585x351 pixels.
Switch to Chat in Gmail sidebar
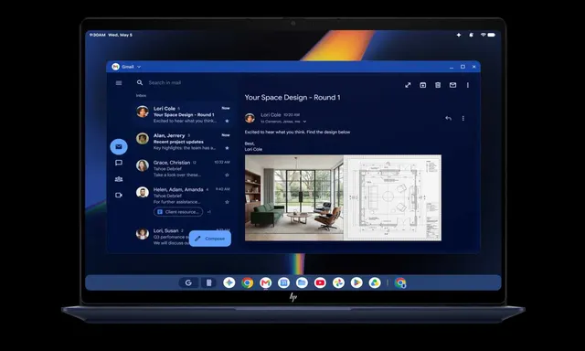point(119,163)
